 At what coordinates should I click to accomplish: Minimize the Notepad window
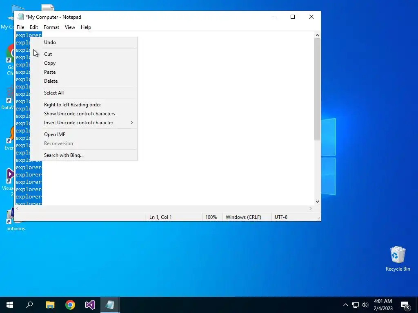(x=274, y=17)
